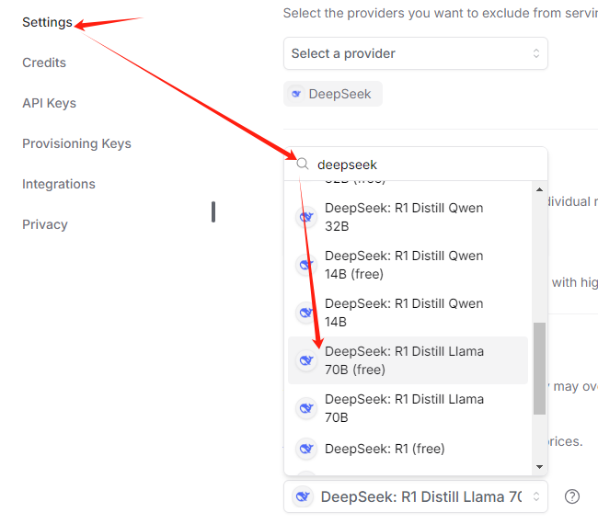The image size is (598, 524).
Task: Go to Credits in the sidebar
Action: click(x=44, y=63)
